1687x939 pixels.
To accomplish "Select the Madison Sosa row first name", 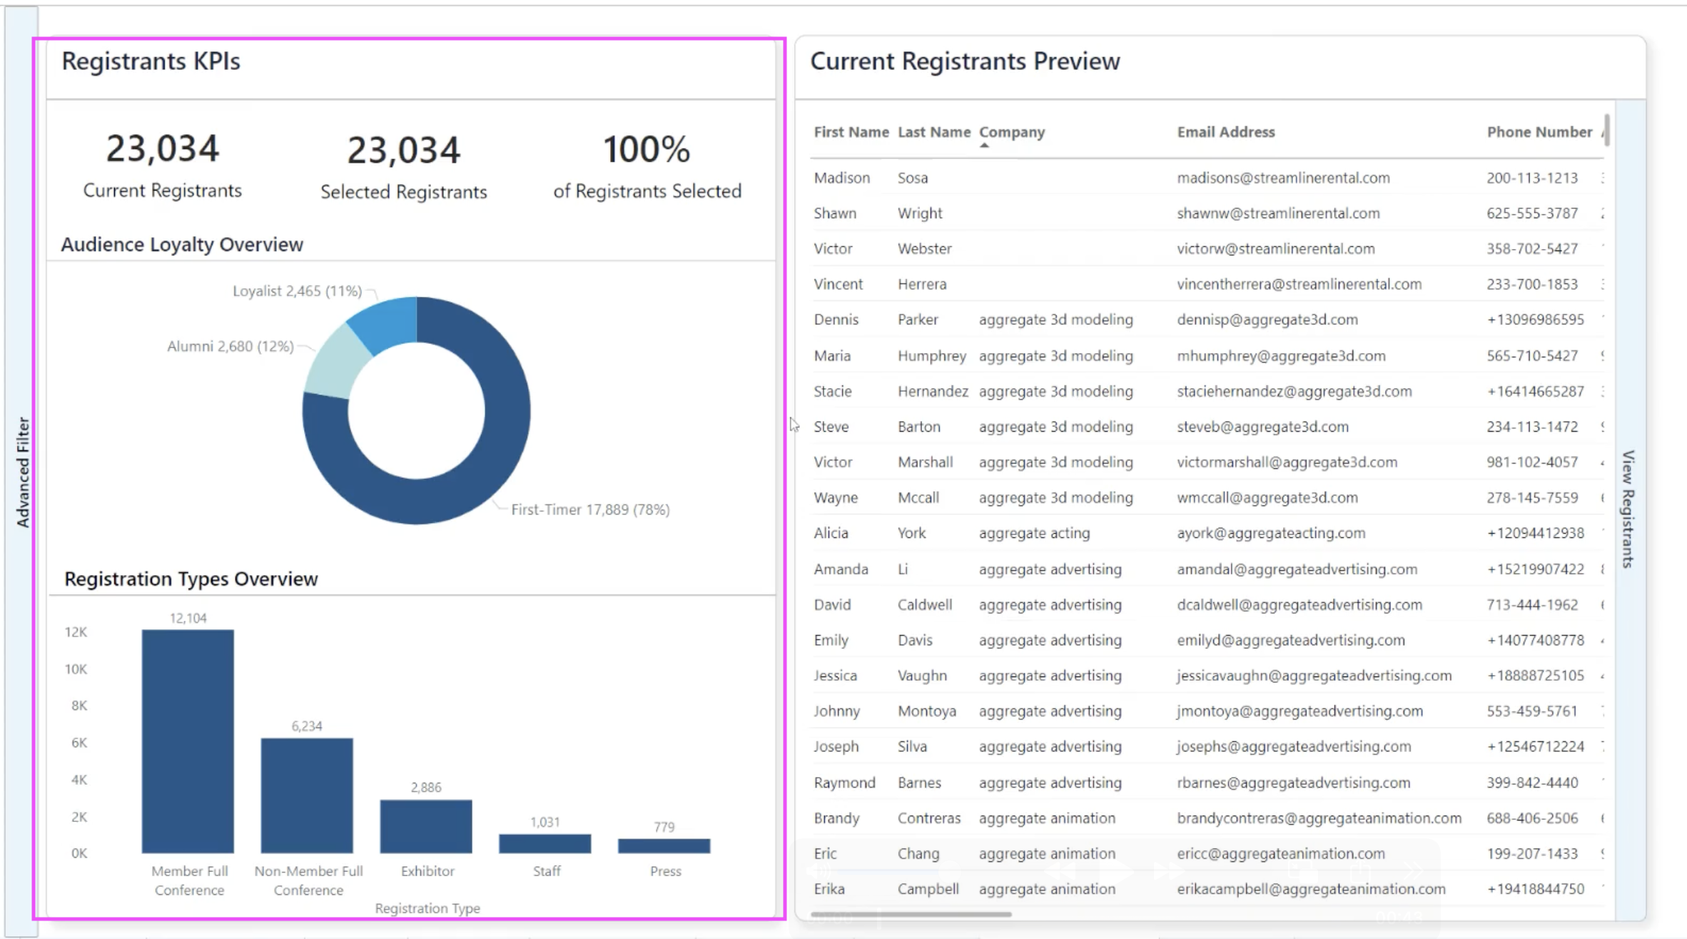I will pyautogui.click(x=841, y=178).
